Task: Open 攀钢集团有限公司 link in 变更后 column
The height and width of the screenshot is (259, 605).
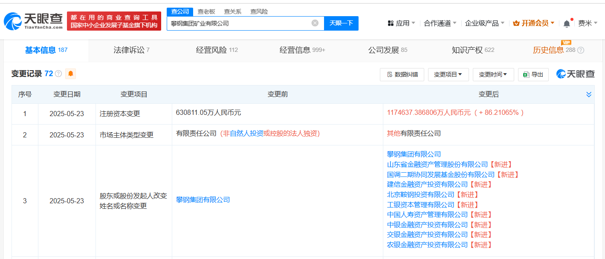Action: (x=414, y=154)
